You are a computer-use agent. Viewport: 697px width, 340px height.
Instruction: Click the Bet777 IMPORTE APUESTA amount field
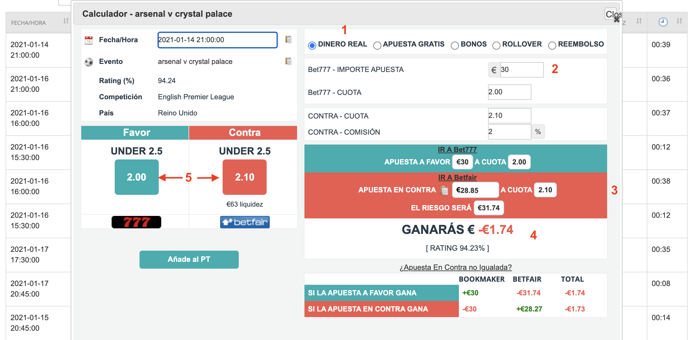pos(522,70)
